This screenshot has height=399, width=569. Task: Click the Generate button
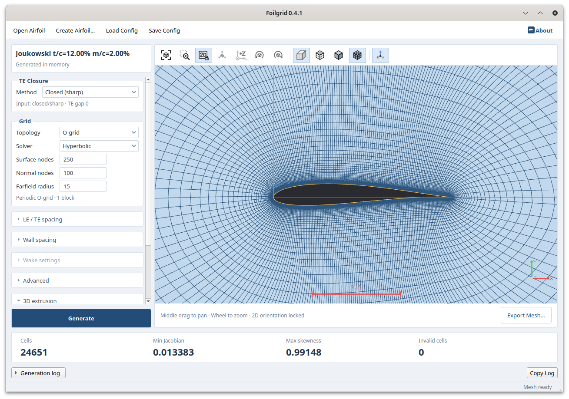[81, 318]
